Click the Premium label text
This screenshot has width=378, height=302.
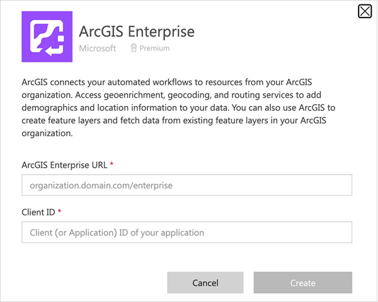point(155,48)
